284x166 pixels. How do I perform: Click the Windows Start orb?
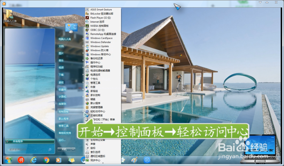click(x=8, y=160)
